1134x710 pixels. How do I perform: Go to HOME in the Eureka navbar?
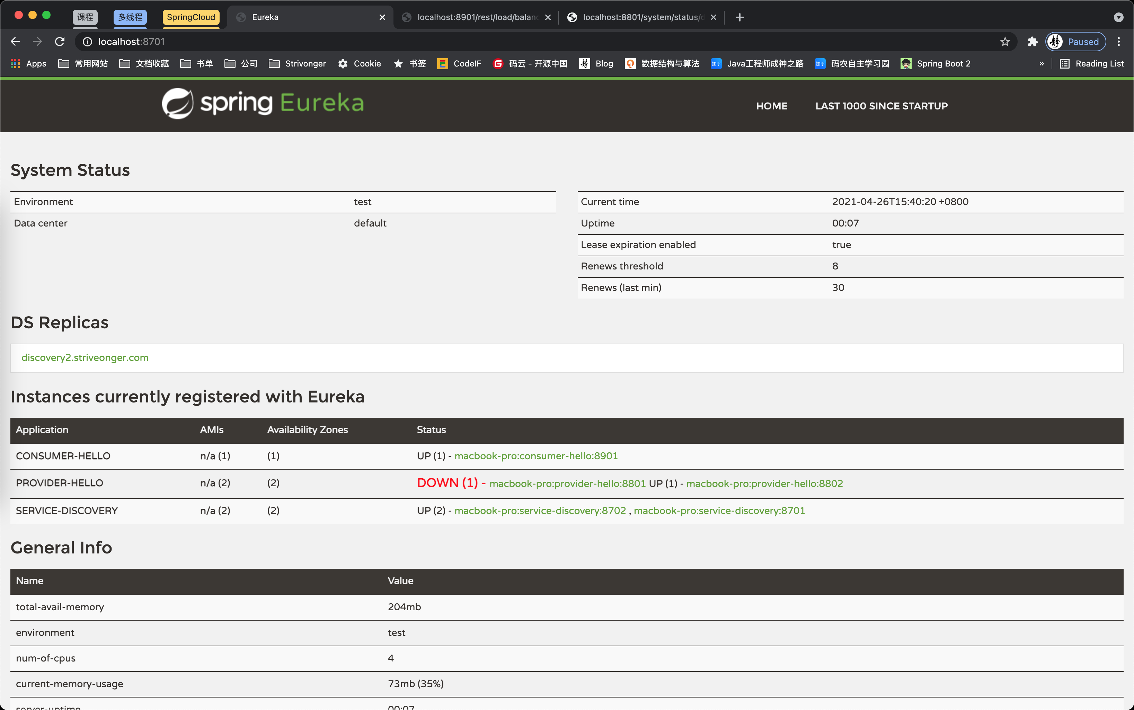click(771, 106)
